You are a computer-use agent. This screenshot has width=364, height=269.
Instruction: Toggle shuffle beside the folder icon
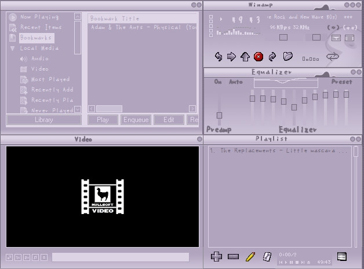tap(311, 59)
